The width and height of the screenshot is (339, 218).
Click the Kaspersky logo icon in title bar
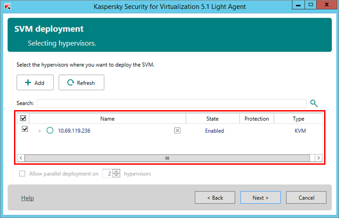(8, 6)
